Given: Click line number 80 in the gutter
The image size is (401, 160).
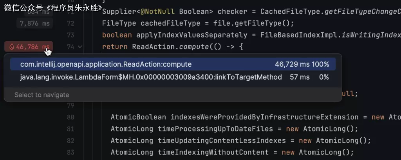Looking at the screenshot, I should pos(70,117).
